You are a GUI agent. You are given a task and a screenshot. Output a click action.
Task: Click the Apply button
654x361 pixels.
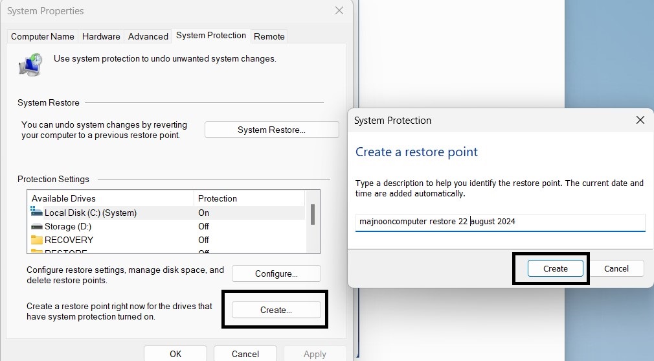(315, 353)
